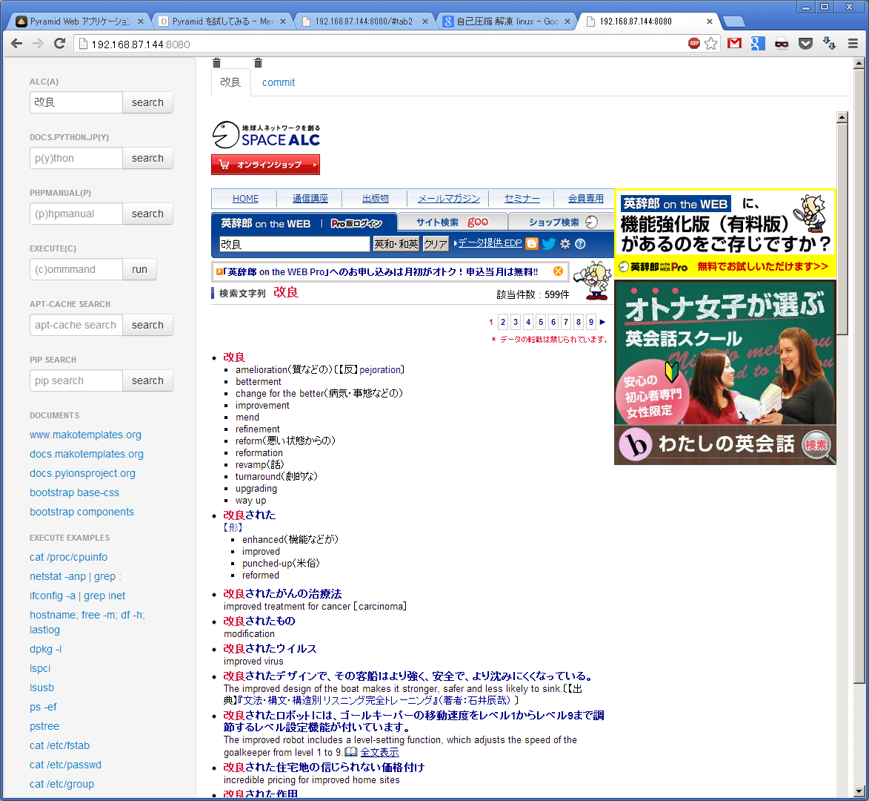
Task: Open bootstrap components link
Action: [82, 512]
